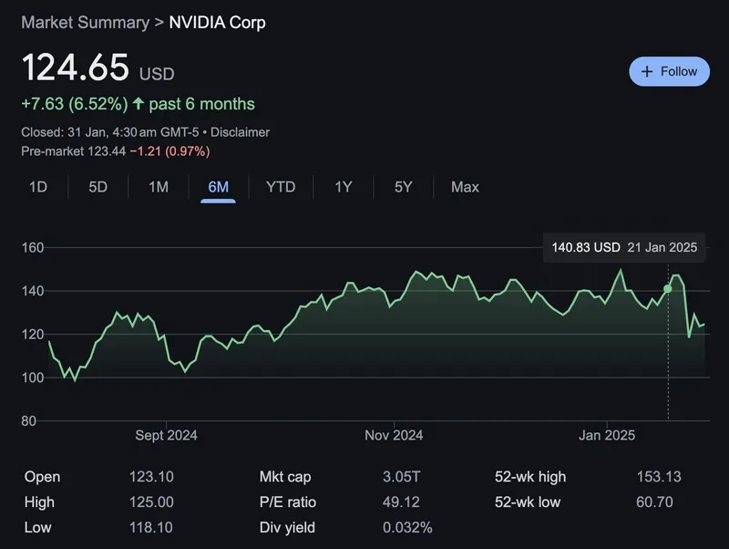Screen dimensions: 729x549
Task: Click the NVIDIA Corp breadcrumb title
Action: click(x=218, y=22)
